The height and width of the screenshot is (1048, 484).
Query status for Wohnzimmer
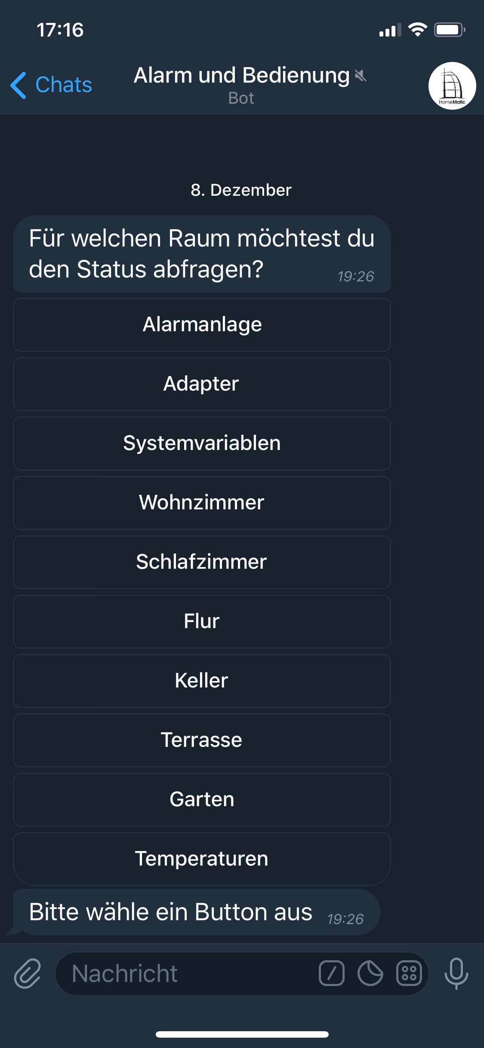202,502
